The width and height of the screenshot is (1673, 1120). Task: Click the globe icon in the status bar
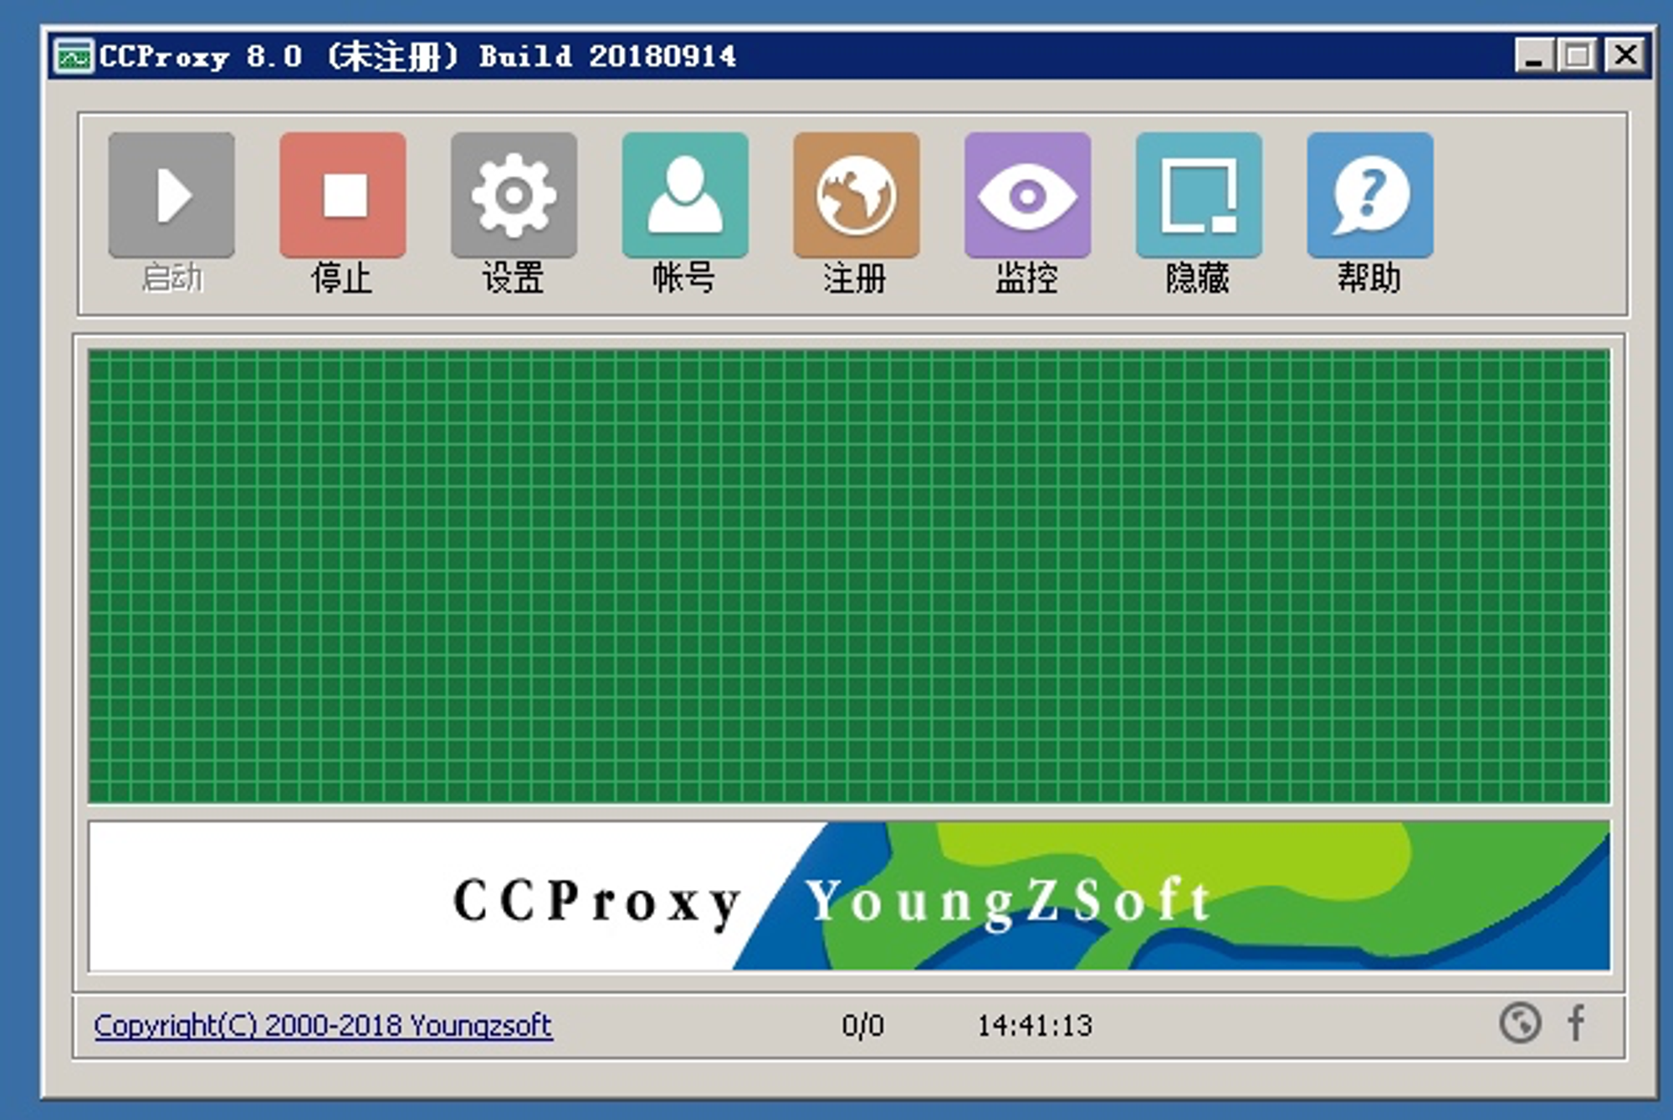1520,1022
